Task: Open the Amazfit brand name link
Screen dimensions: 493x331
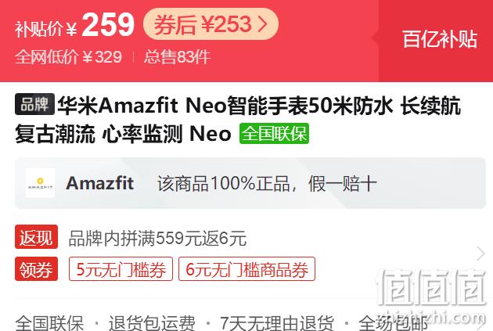Action: coord(100,183)
